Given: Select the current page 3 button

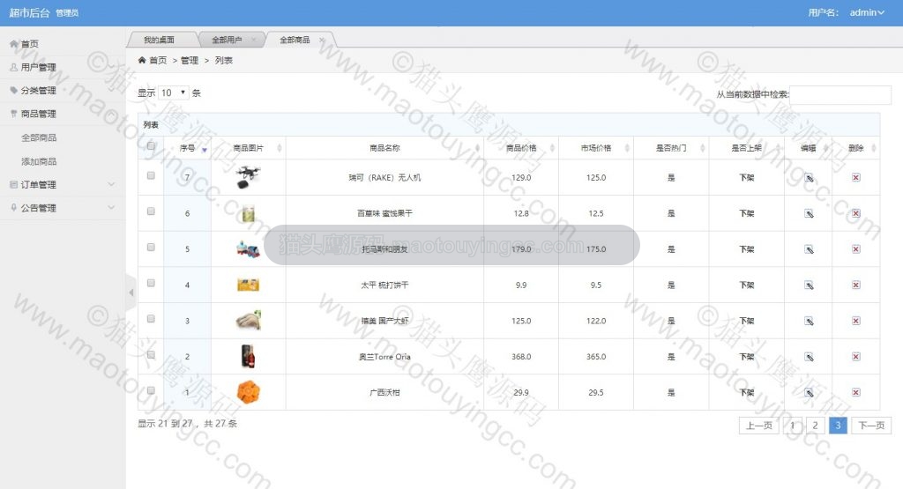Looking at the screenshot, I should pos(838,426).
